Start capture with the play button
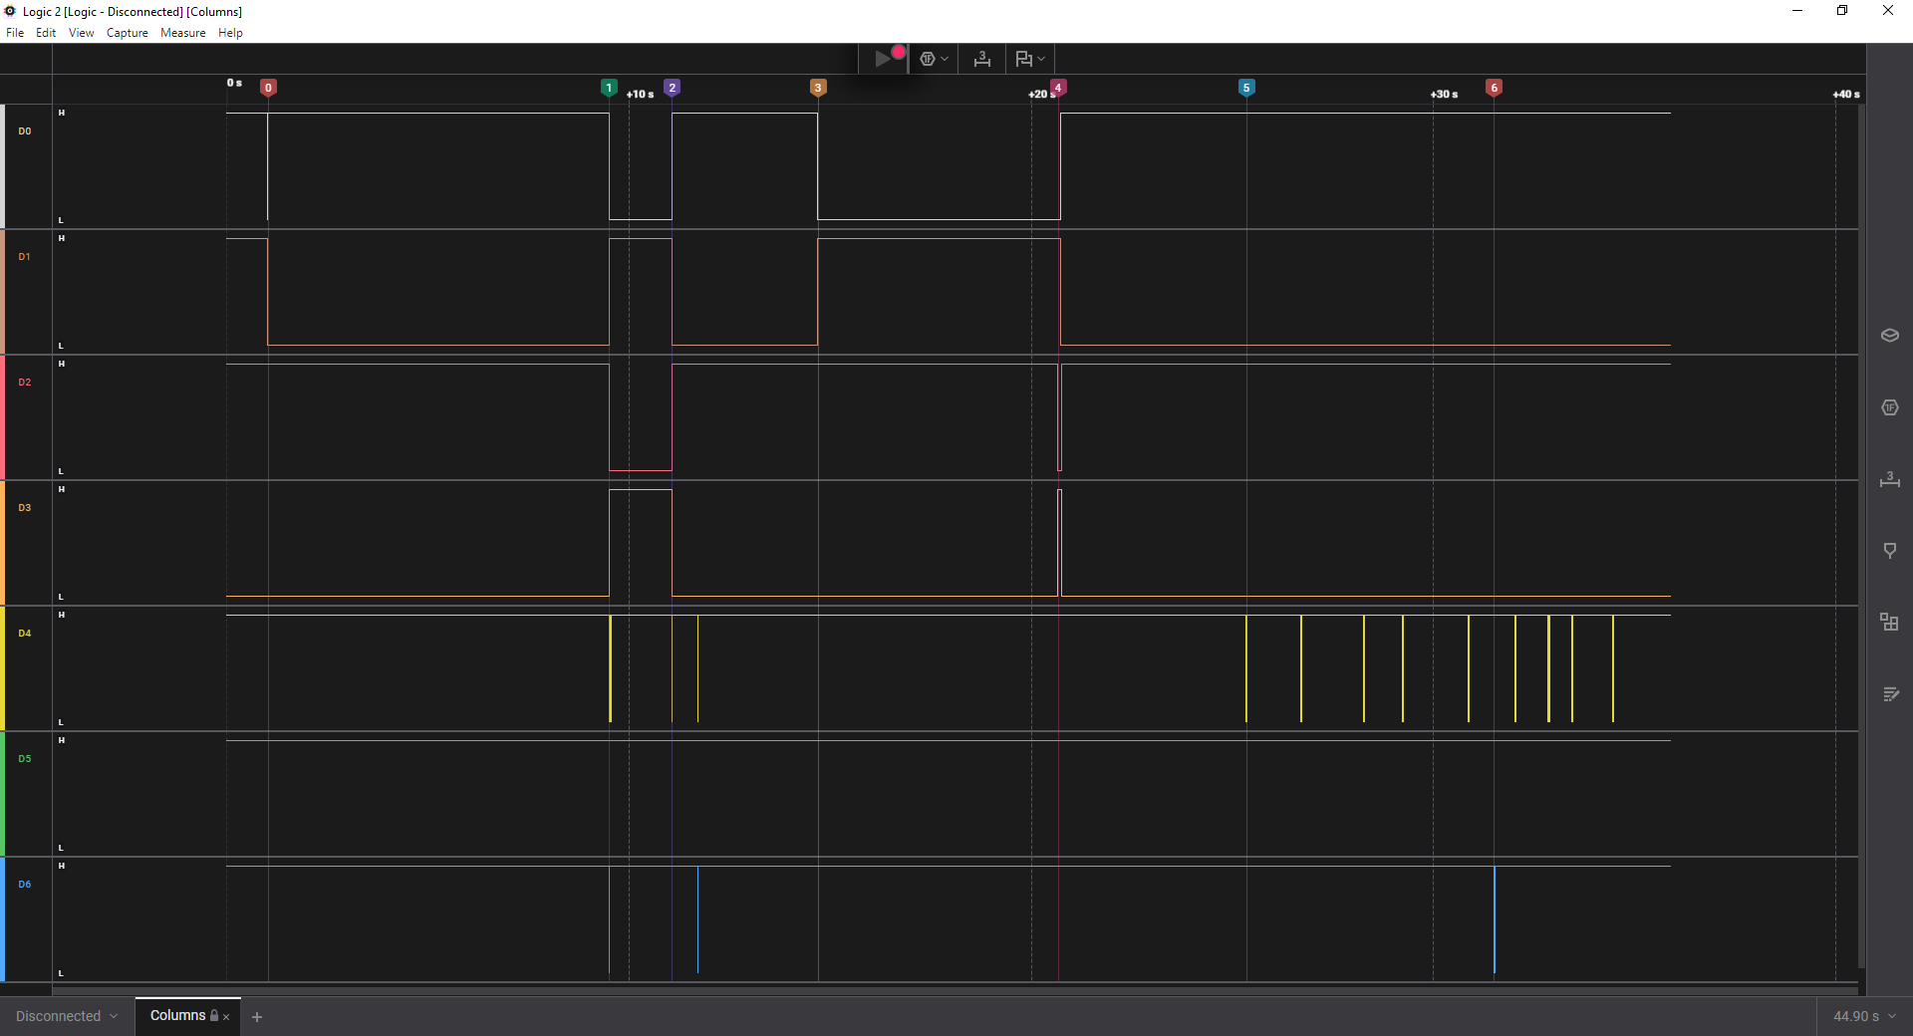Viewport: 1913px width, 1036px height. (x=883, y=59)
